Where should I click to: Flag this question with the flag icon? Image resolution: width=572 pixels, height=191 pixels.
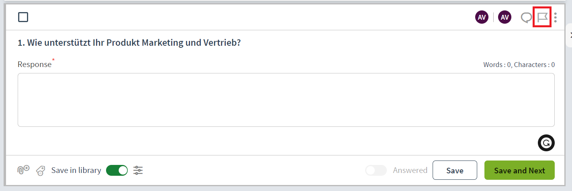[542, 18]
